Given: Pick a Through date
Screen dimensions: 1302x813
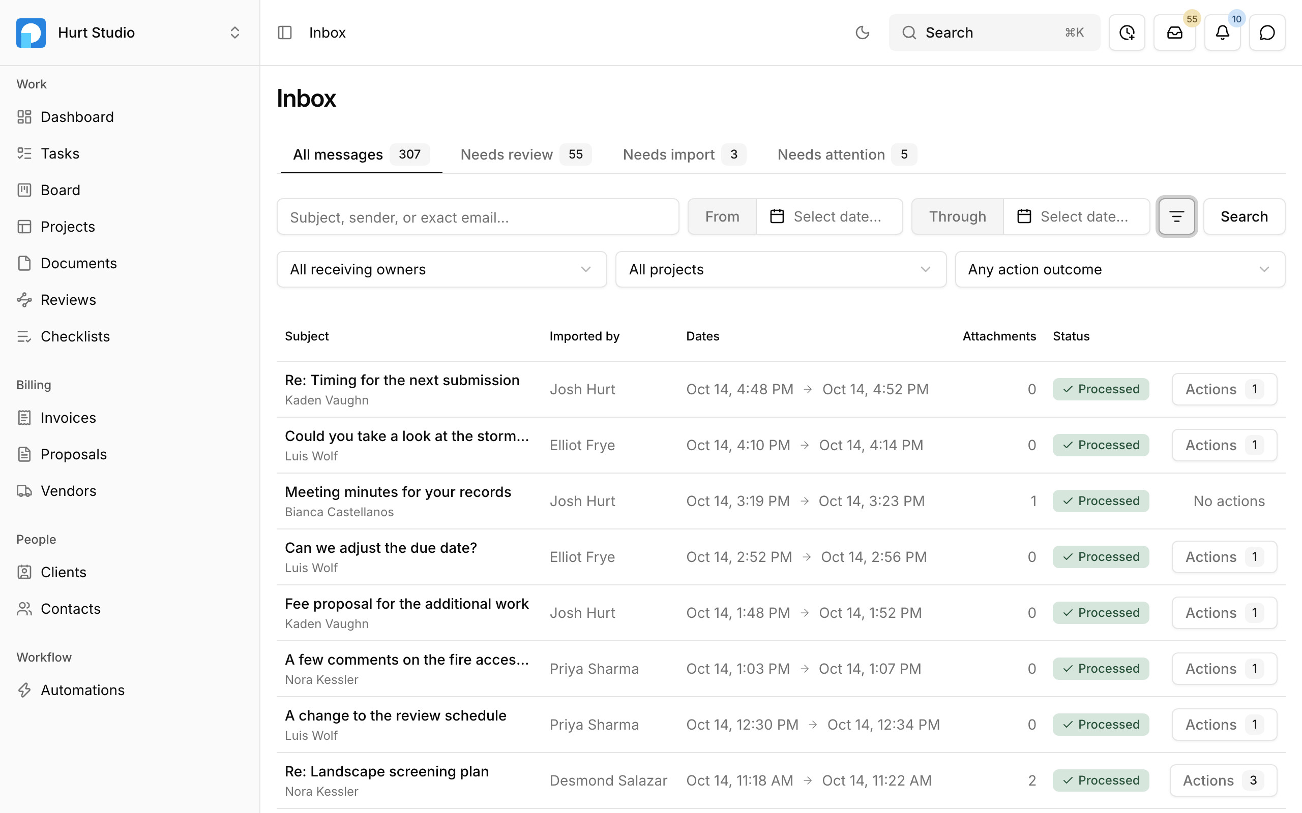Looking at the screenshot, I should coord(1076,216).
